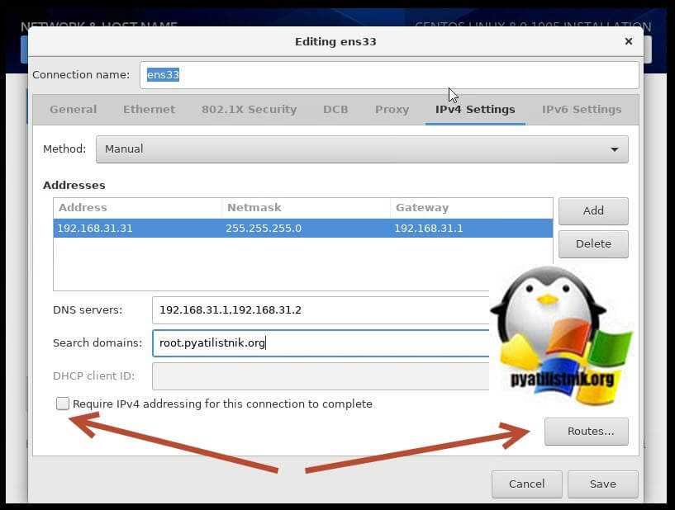
Task: Select the IPv4 Settings tab
Action: click(x=475, y=109)
